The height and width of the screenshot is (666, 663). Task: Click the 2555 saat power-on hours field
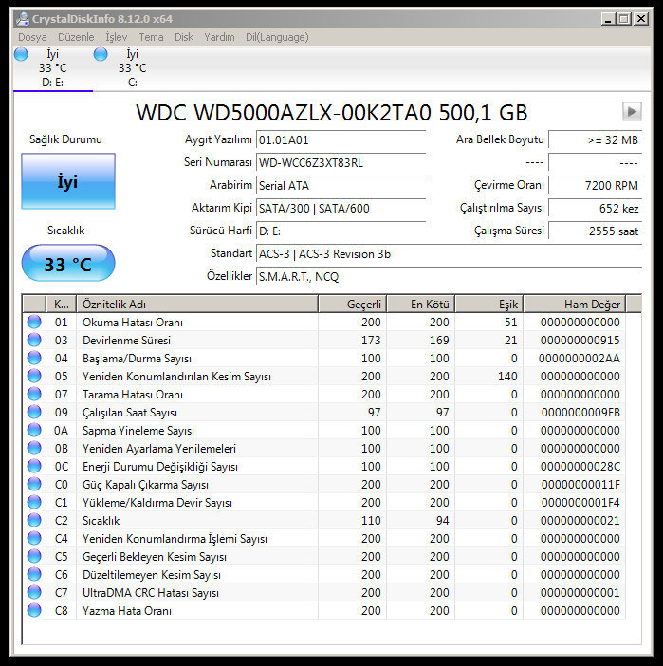point(596,231)
